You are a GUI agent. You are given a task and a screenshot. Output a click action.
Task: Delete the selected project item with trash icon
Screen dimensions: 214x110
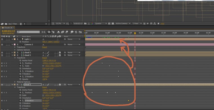21,24
